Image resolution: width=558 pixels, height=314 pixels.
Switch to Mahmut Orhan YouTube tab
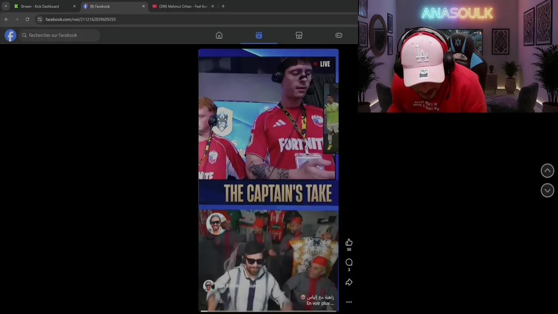point(183,6)
